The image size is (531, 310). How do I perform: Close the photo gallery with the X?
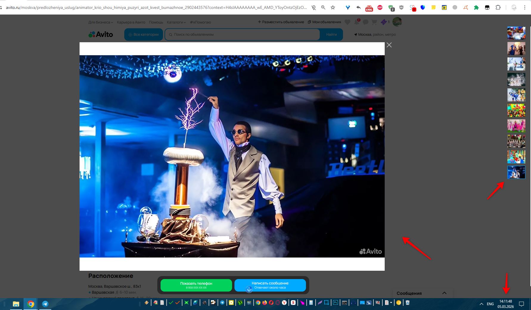tap(389, 45)
